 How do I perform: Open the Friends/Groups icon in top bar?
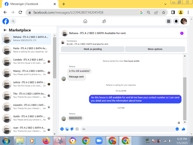tap(104, 21)
